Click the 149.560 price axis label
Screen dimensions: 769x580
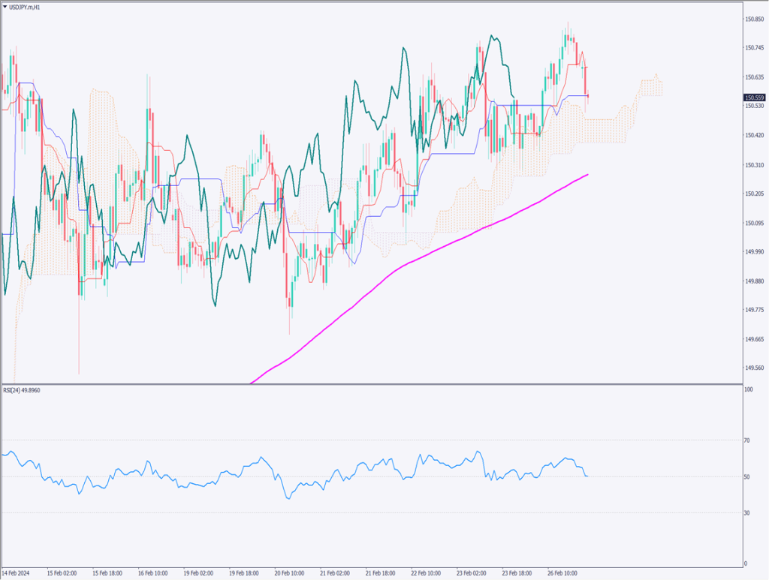pyautogui.click(x=754, y=368)
